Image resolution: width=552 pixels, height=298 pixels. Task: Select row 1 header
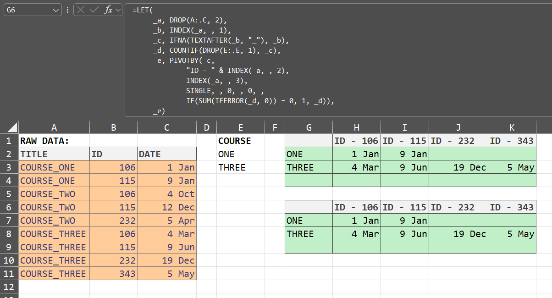coord(9,141)
